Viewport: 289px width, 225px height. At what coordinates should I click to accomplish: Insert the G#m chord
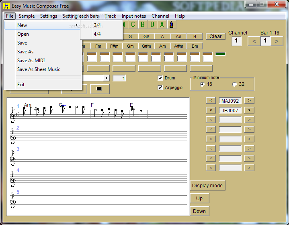146,46
